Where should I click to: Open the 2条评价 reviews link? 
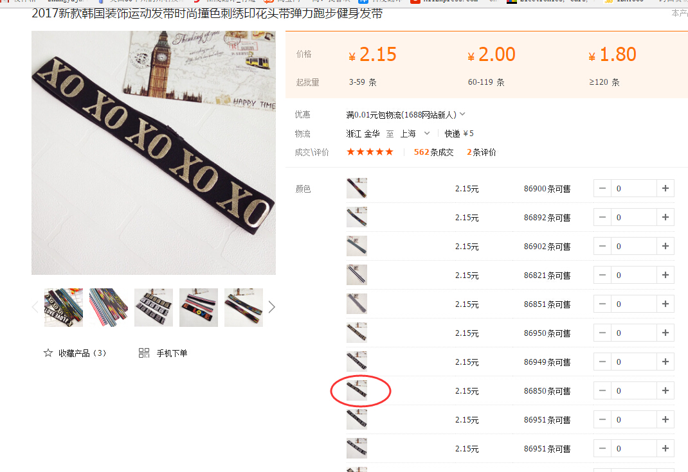482,152
